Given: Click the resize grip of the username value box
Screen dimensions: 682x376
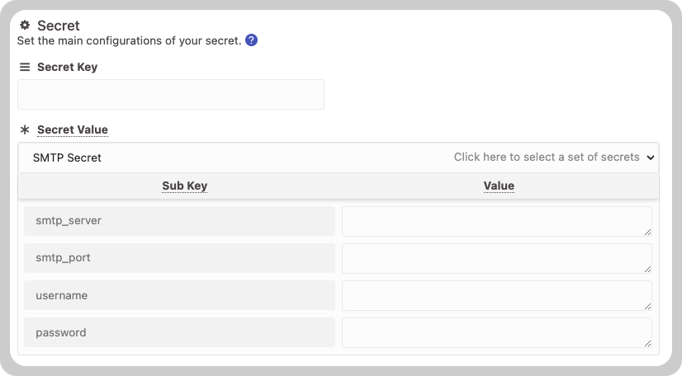Looking at the screenshot, I should coord(647,307).
